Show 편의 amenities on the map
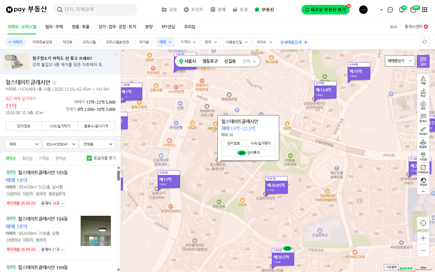The image size is (435, 272). (x=423, y=105)
